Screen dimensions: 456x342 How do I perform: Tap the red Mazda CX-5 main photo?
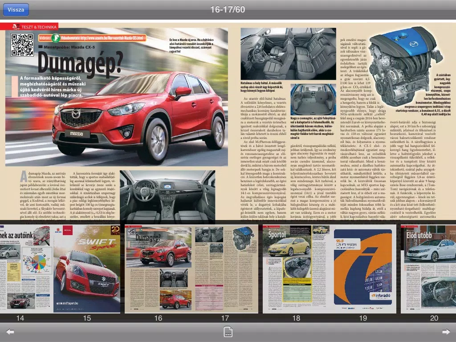(x=116, y=97)
